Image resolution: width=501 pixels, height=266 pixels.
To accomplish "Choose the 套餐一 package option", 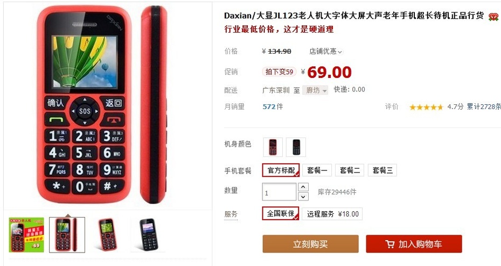I will click(317, 170).
